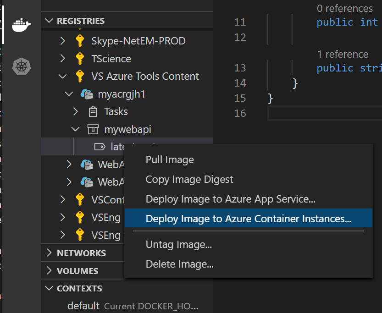Click the 0 references CodeLens link
The image size is (382, 313).
(x=345, y=8)
